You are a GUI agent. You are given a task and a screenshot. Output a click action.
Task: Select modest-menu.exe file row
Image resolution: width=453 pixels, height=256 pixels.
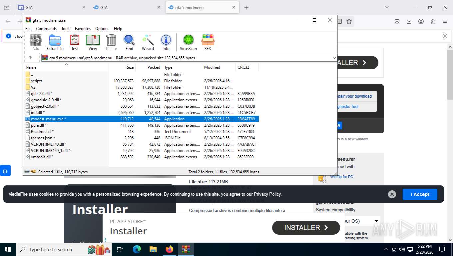pyautogui.click(x=142, y=119)
